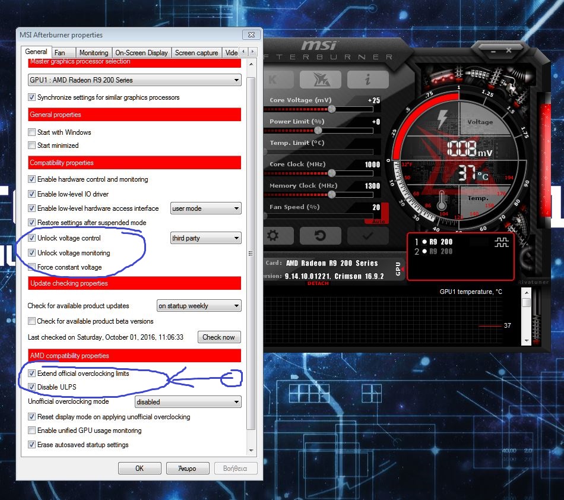Image resolution: width=564 pixels, height=500 pixels.
Task: Click DETACH under the driver version
Action: click(318, 283)
